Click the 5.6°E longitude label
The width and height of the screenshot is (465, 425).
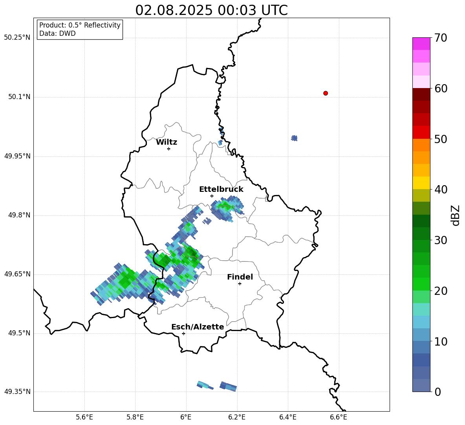(84, 417)
